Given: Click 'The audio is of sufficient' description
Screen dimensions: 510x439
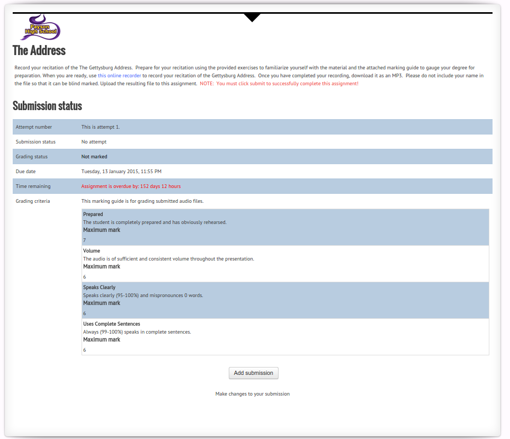Looking at the screenshot, I should click(168, 259).
